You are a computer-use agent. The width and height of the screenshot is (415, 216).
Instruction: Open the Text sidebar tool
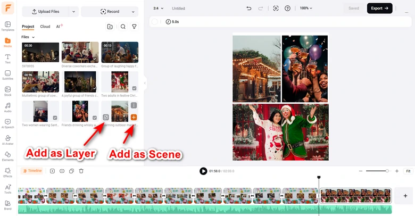tap(7, 59)
